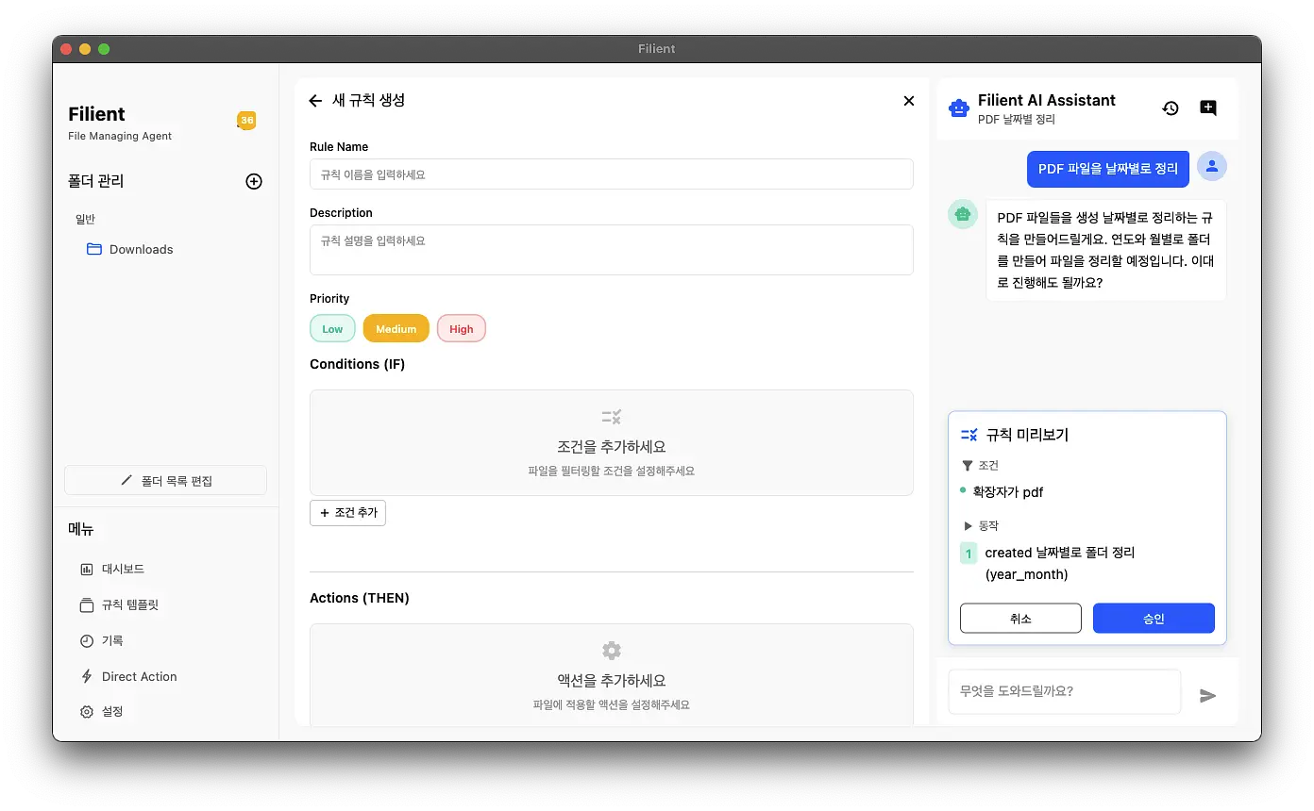Go back using the left arrow icon

(x=315, y=101)
